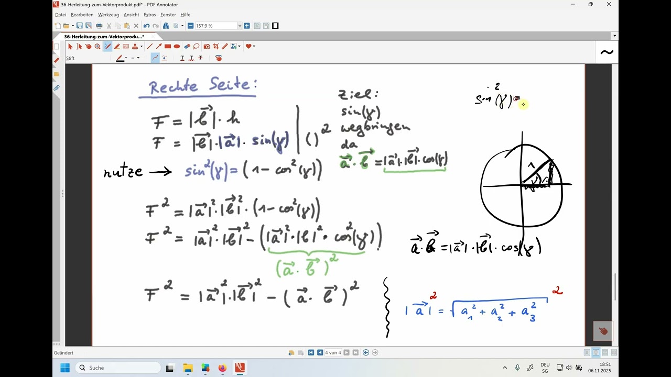Toggle auto-scroll pen mode icon
The width and height of the screenshot is (671, 377).
click(x=164, y=58)
